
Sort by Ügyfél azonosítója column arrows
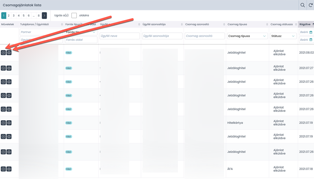click(x=182, y=24)
